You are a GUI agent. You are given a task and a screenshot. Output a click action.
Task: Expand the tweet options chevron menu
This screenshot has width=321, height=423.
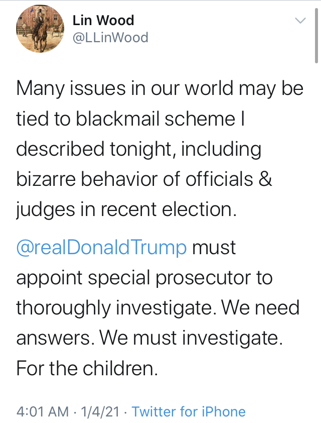(300, 21)
